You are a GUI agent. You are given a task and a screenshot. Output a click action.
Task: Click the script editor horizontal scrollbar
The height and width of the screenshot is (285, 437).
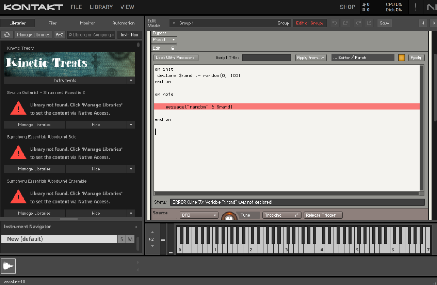coord(287,193)
